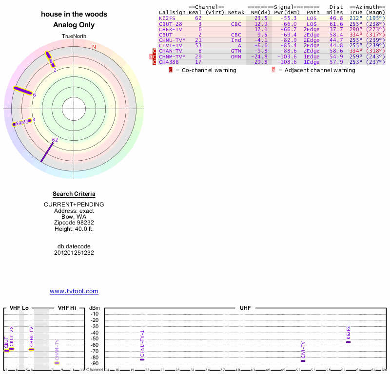
Task: Click K62FS marker in the UHF spectrum chart
Action: [348, 342]
